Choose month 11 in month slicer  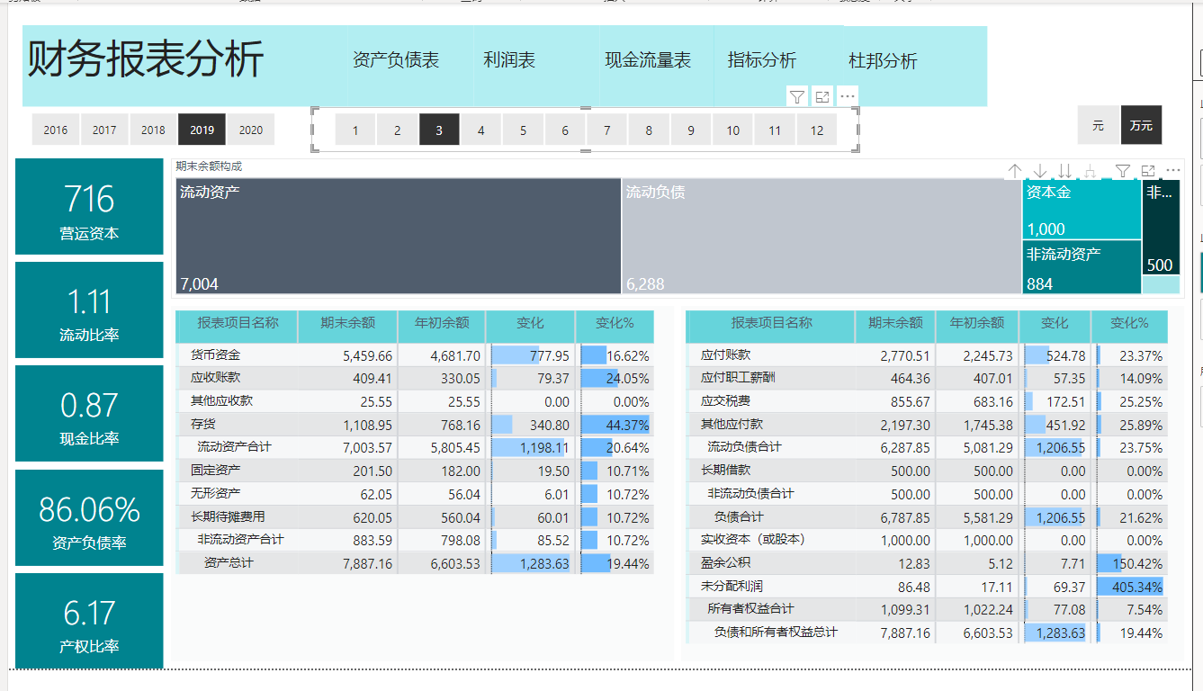[775, 130]
